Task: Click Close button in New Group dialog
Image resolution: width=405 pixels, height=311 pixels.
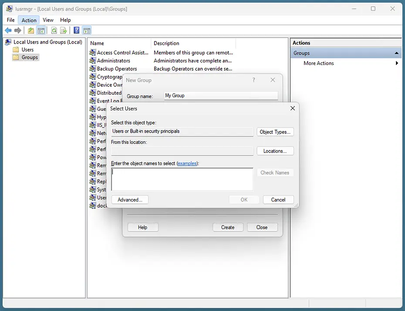Action: (x=262, y=227)
